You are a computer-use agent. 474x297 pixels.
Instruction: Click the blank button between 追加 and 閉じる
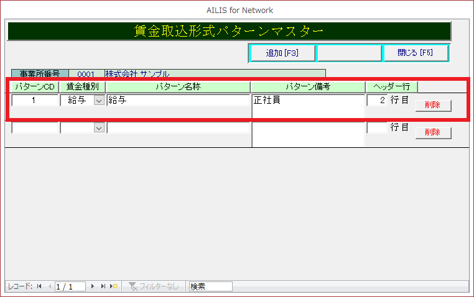348,53
